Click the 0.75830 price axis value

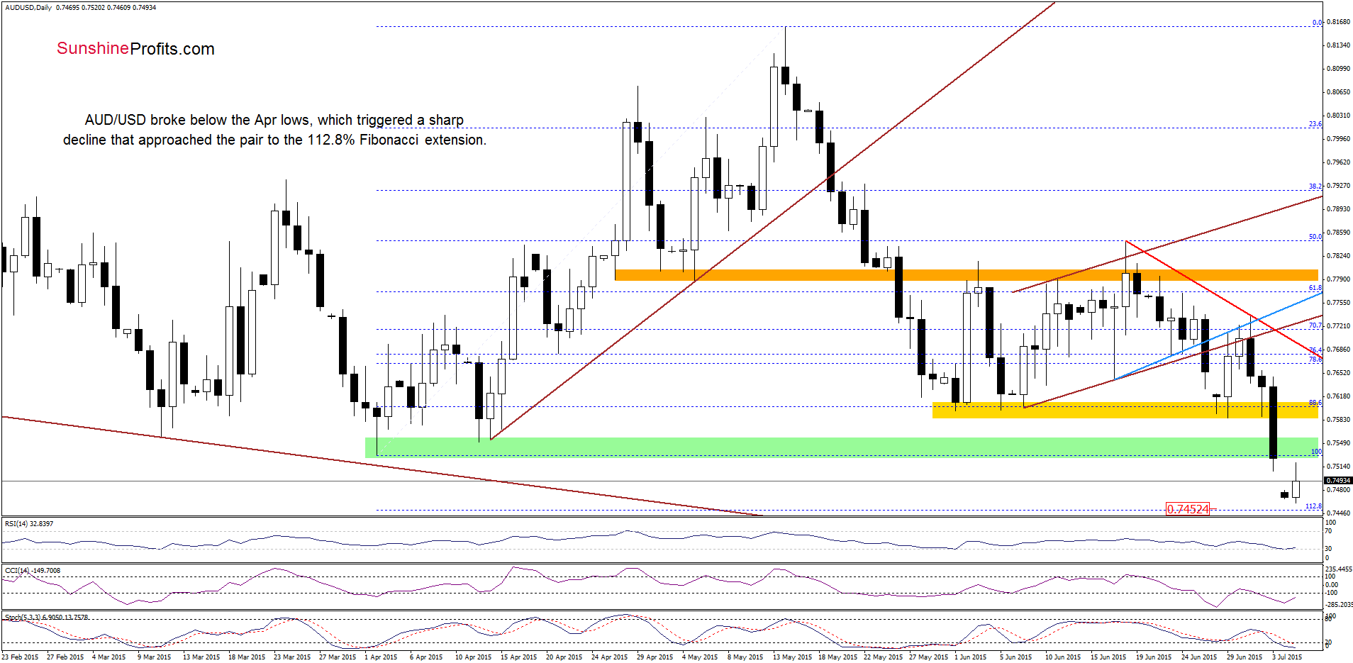click(1338, 420)
